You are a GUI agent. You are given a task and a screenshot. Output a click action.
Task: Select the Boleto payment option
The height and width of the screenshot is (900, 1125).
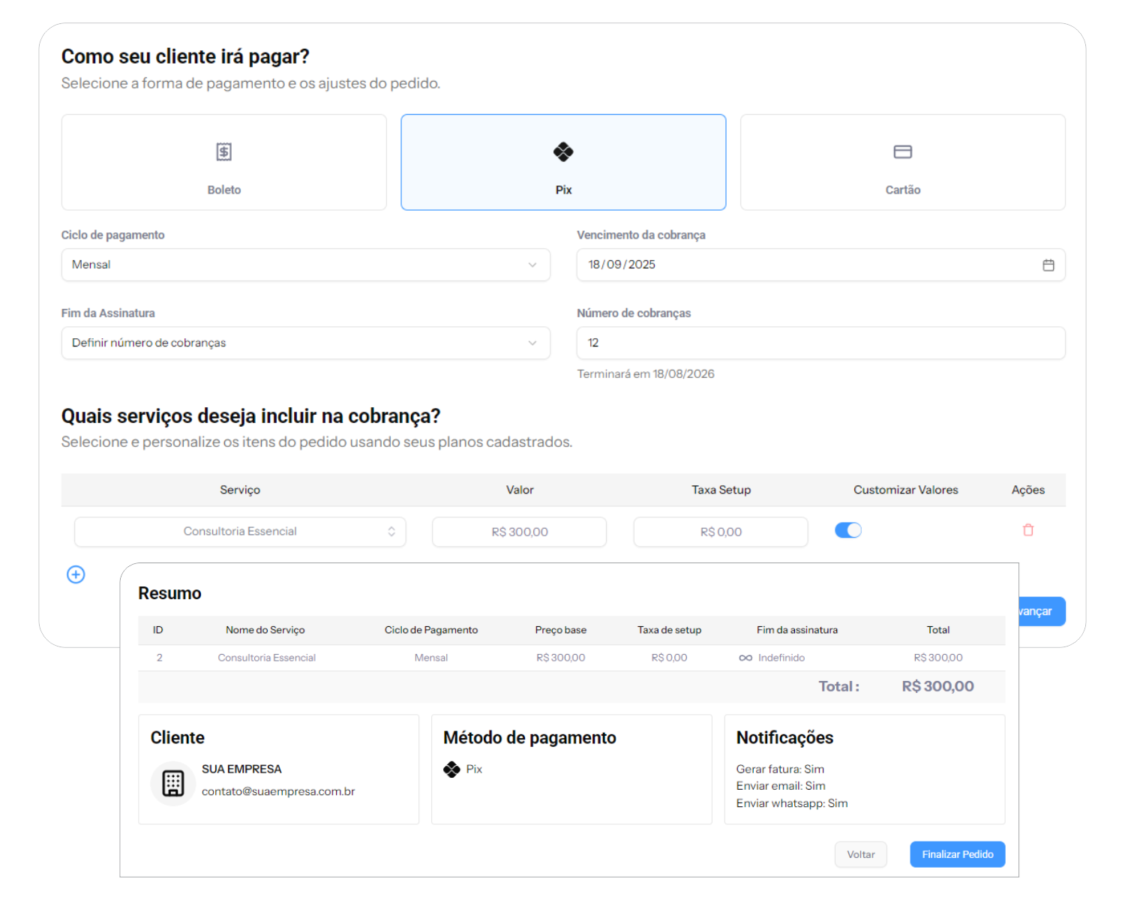223,163
